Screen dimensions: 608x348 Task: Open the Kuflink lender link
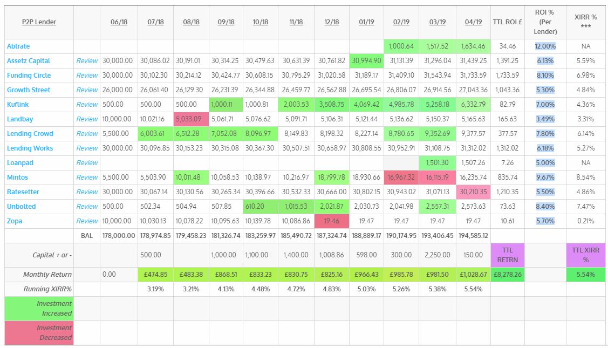[x=18, y=104]
